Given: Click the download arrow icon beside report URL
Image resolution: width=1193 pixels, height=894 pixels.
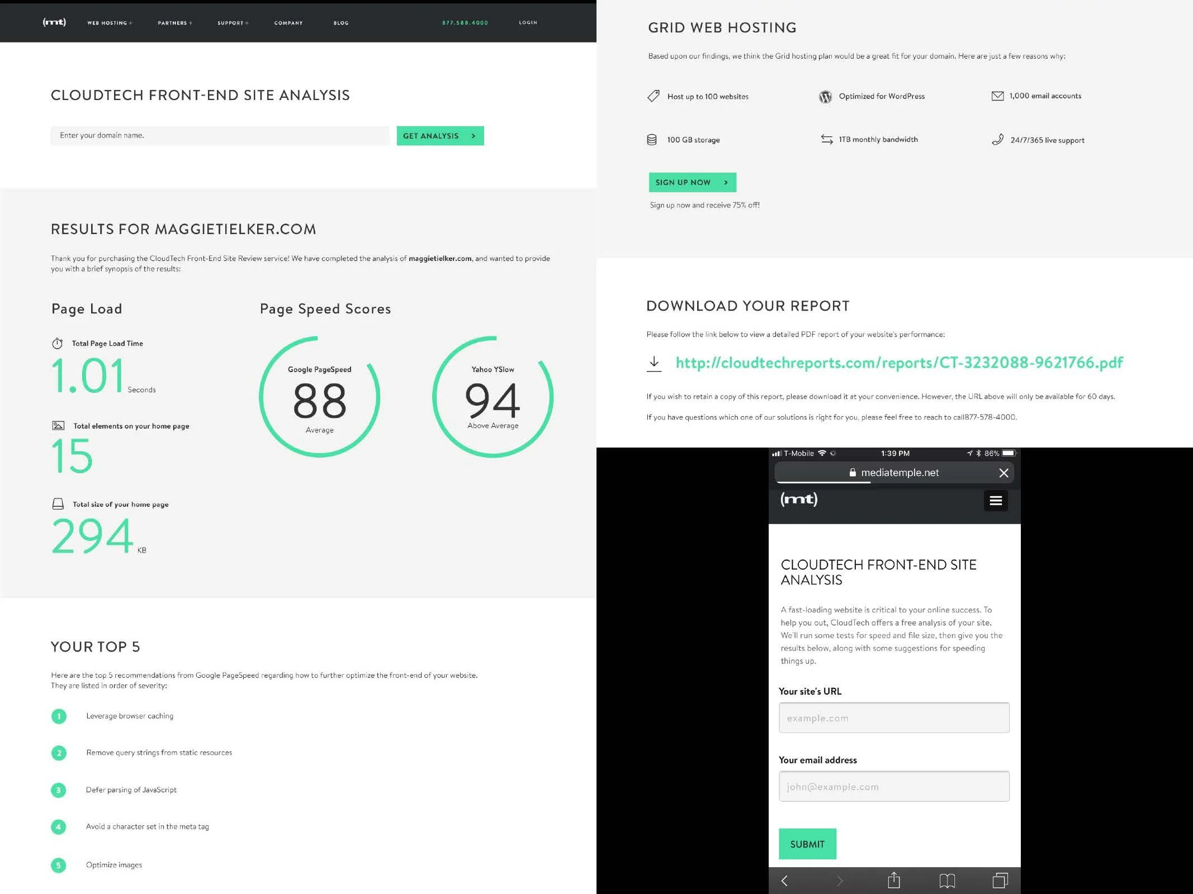Looking at the screenshot, I should 654,364.
